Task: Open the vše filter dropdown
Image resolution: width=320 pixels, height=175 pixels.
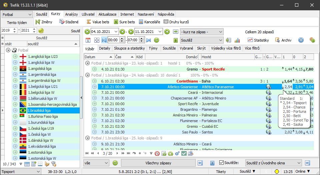Action: (x=96, y=163)
